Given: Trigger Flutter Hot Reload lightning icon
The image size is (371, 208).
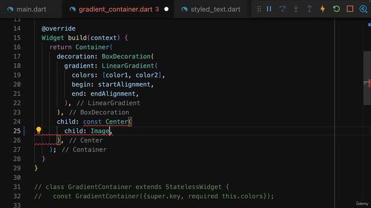Looking at the screenshot, I should pyautogui.click(x=322, y=9).
